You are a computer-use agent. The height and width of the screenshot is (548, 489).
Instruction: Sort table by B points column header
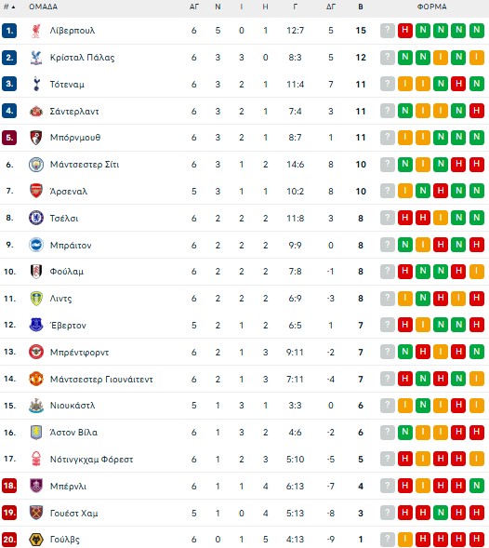point(361,7)
